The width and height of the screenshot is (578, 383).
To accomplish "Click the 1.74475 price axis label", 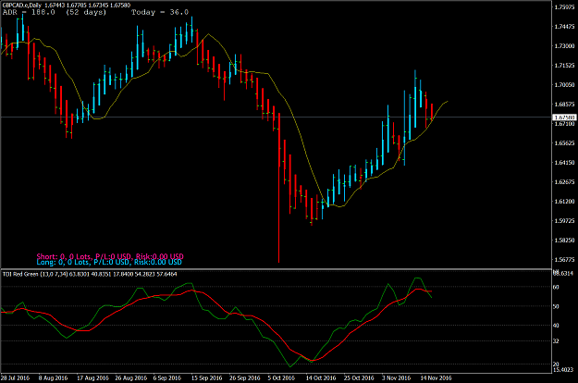I will coord(564,26).
